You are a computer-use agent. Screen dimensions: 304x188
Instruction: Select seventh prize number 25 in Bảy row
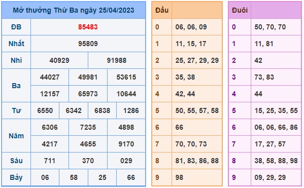coord(102,177)
